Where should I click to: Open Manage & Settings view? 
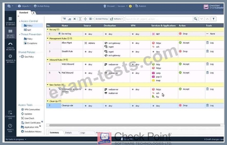tap(10, 58)
